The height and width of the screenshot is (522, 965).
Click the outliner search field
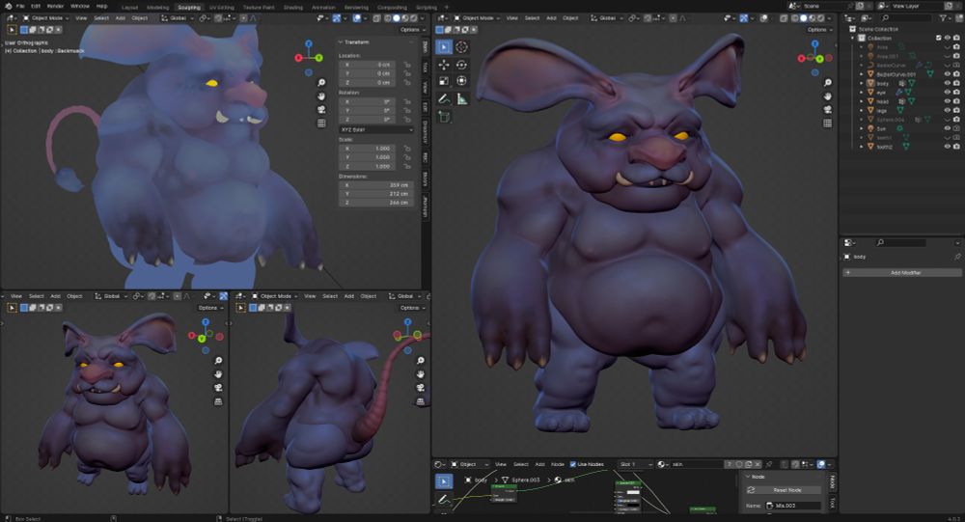[904, 18]
